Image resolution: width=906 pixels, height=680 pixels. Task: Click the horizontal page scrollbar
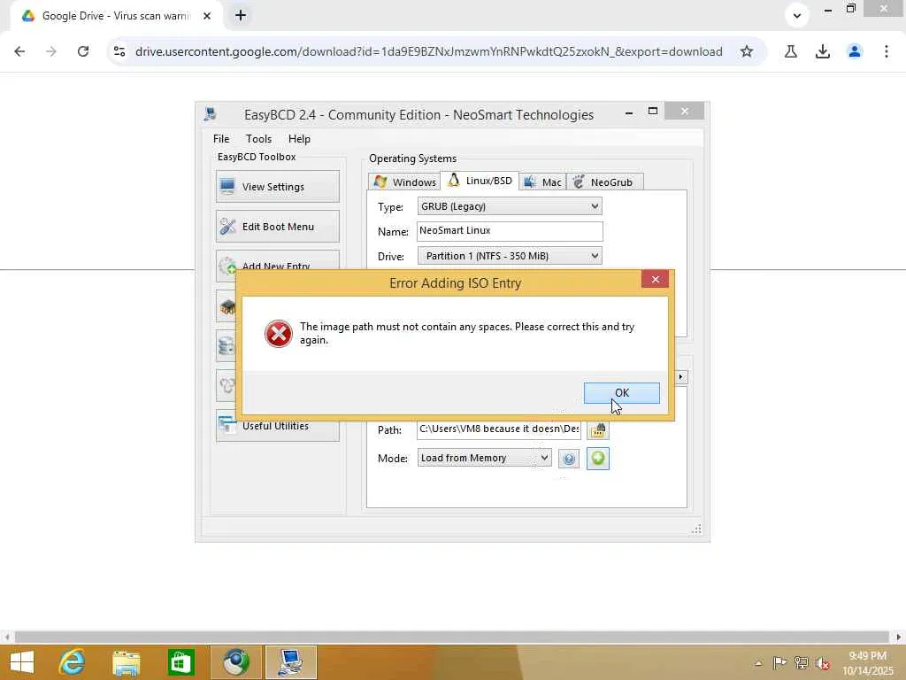(452, 637)
